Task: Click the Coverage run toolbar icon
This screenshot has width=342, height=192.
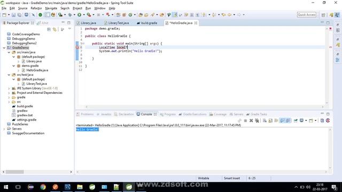Action: tap(60, 15)
